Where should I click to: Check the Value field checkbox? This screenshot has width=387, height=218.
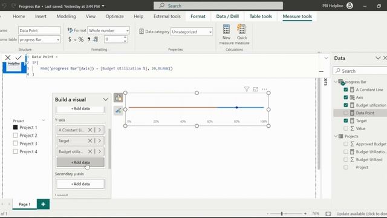coord(345,128)
